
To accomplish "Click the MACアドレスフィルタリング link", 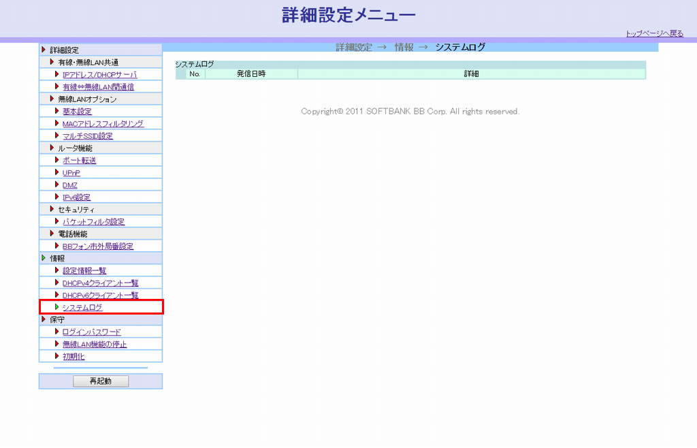I will [x=103, y=124].
